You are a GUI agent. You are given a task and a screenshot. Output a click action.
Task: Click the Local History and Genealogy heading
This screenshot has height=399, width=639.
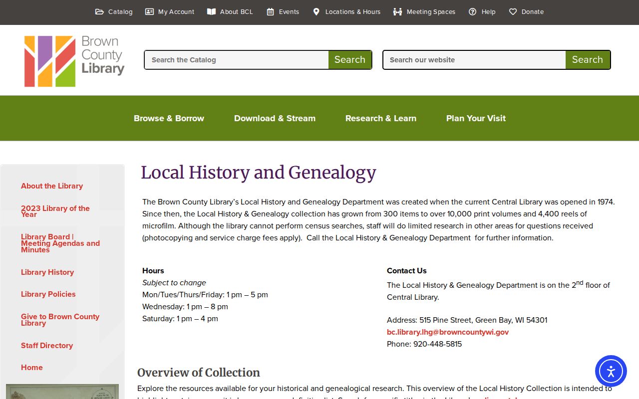coord(259,173)
